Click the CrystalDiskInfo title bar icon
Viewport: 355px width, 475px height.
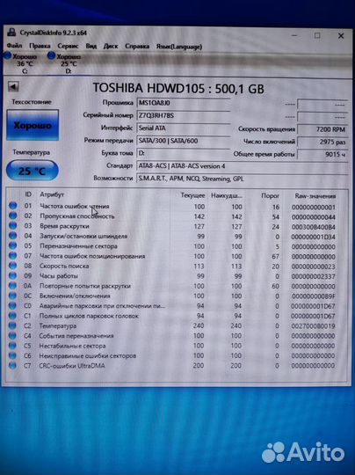coord(11,32)
